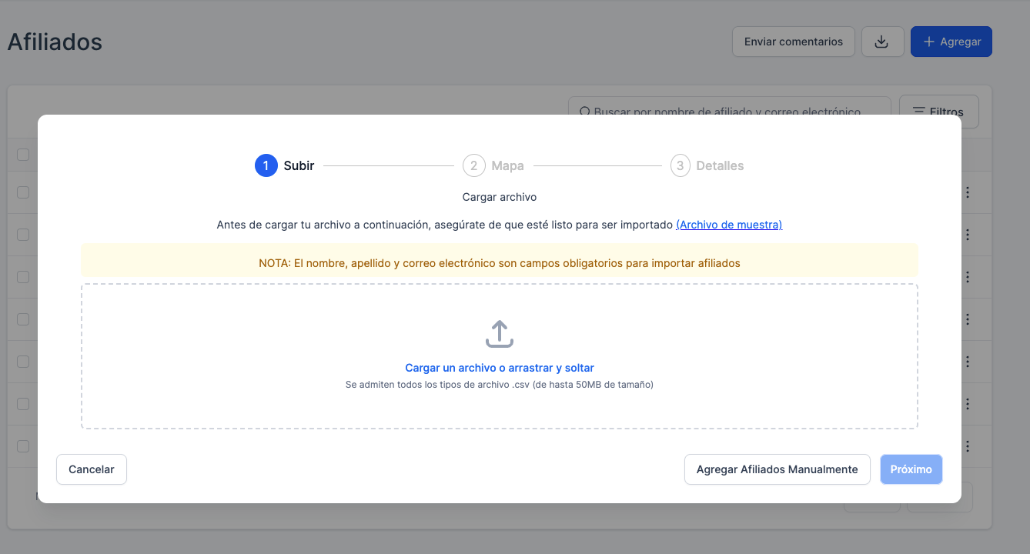Click the upload arrow icon in dropzone
The width and height of the screenshot is (1030, 554).
(x=499, y=334)
